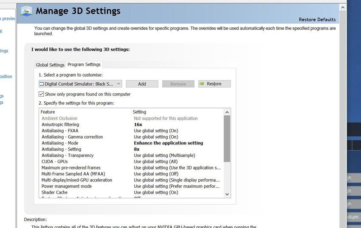Select the Antialiasing - FXAA feature

coord(60,131)
